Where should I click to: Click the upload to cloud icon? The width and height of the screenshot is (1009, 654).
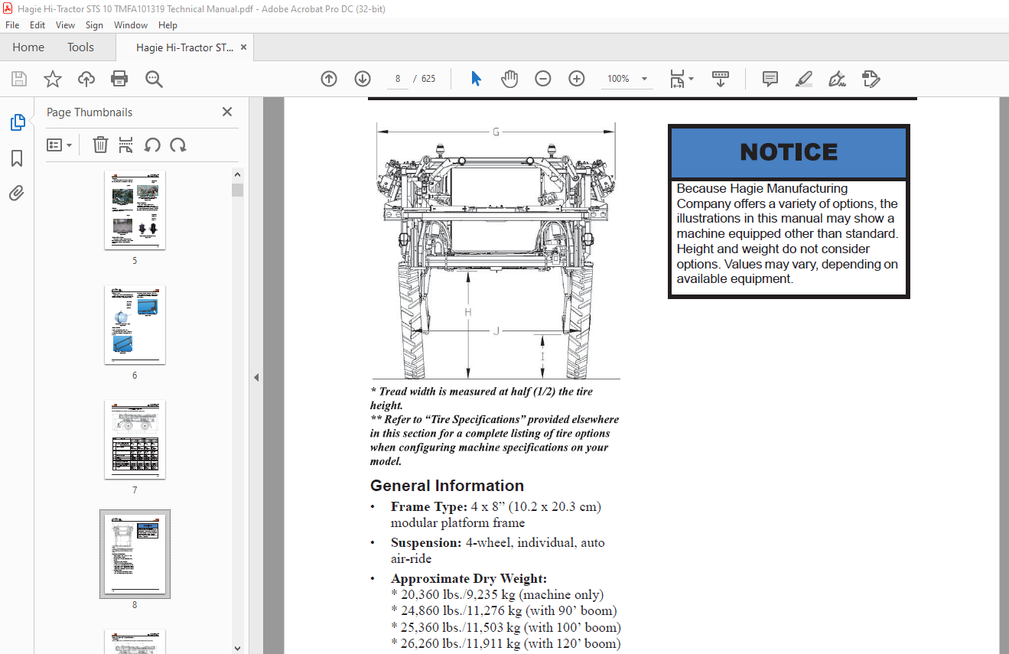[x=86, y=79]
